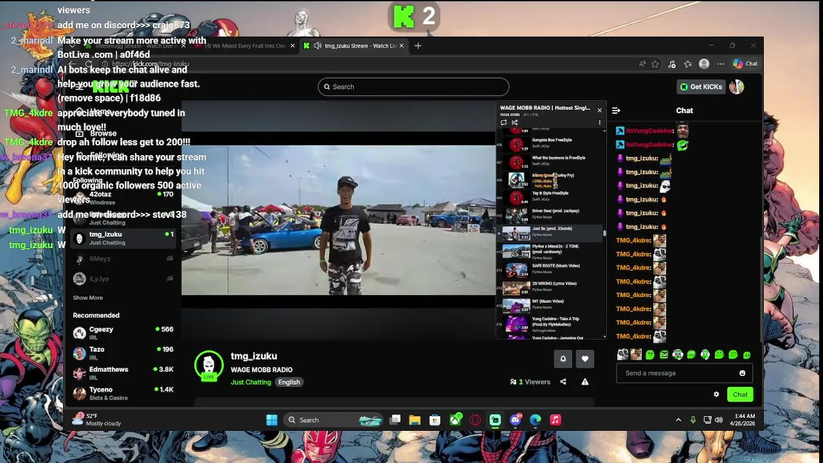
Task: Expand Following list with Show More
Action: pyautogui.click(x=87, y=298)
